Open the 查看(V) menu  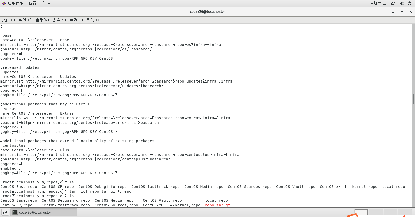tap(42, 20)
